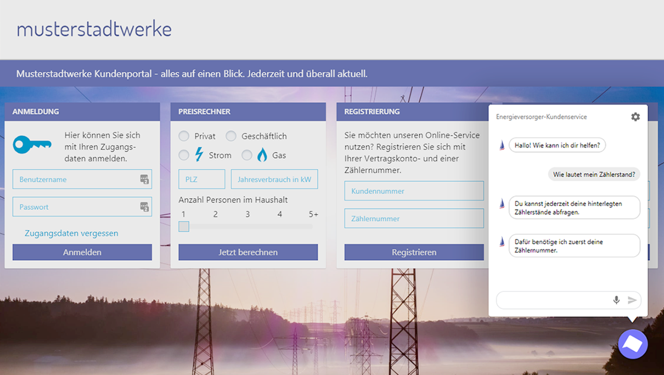This screenshot has height=375, width=664.
Task: Click the "Anzahl Personen im Haushalt" label
Action: pyautogui.click(x=233, y=200)
